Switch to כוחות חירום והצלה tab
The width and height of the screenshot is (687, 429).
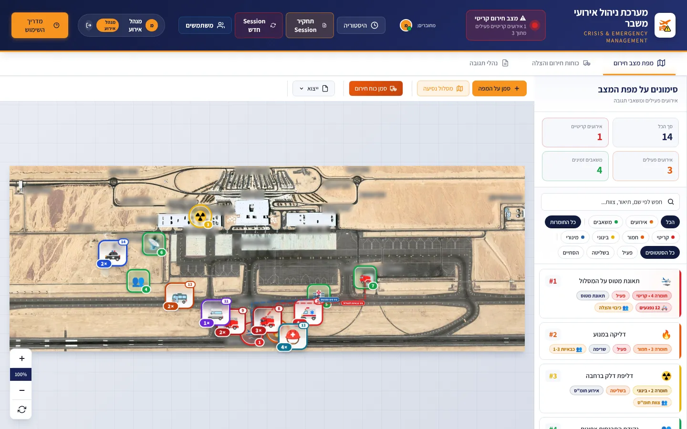tap(561, 63)
